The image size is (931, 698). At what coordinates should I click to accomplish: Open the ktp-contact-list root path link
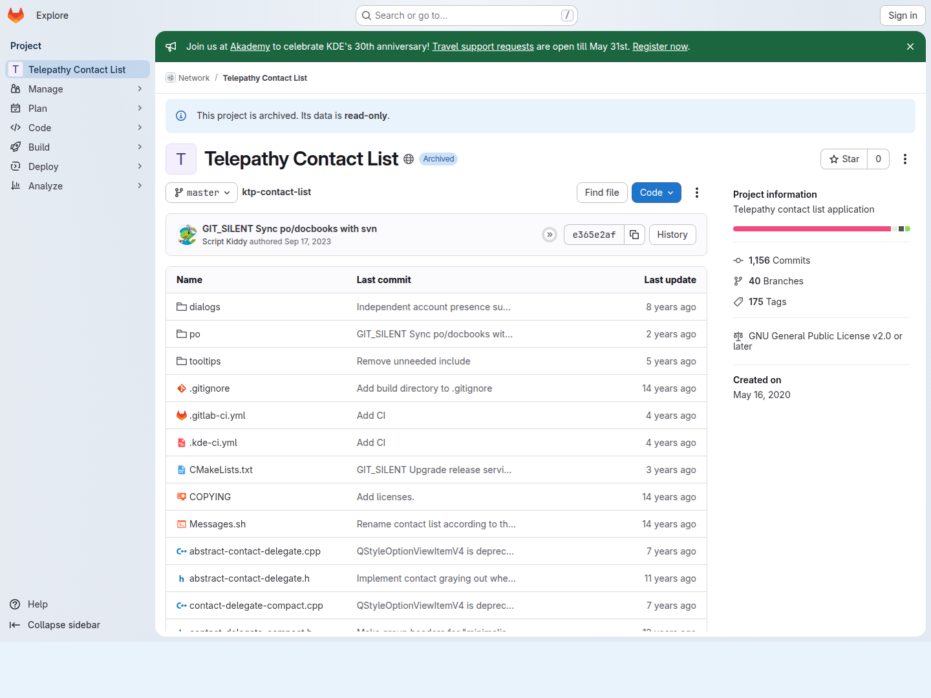[277, 192]
